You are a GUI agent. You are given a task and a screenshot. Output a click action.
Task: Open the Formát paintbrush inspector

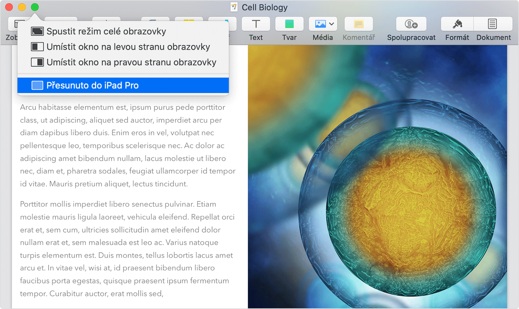457,24
